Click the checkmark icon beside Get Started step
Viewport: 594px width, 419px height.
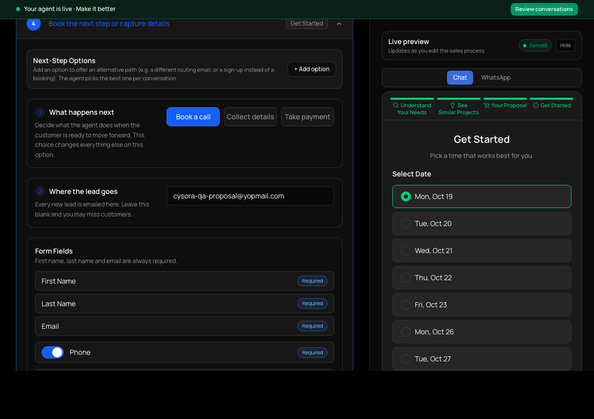click(x=536, y=105)
